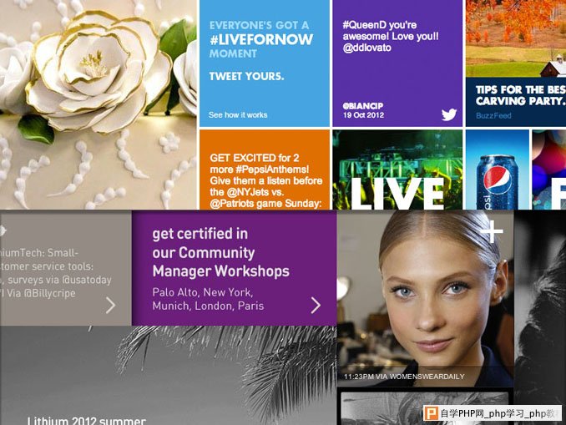Click the white Twitter bird icon

point(448,114)
